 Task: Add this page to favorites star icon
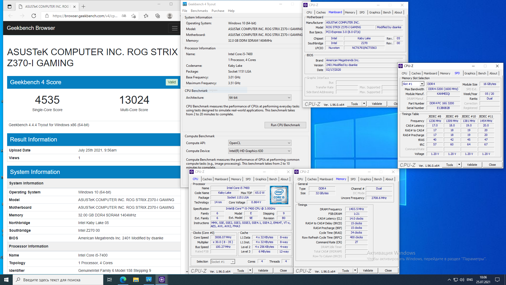point(134,16)
